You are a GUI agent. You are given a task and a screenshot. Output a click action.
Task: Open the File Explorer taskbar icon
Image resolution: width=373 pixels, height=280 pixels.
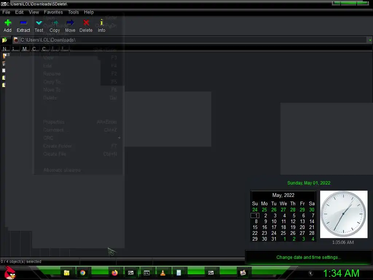[67, 273]
